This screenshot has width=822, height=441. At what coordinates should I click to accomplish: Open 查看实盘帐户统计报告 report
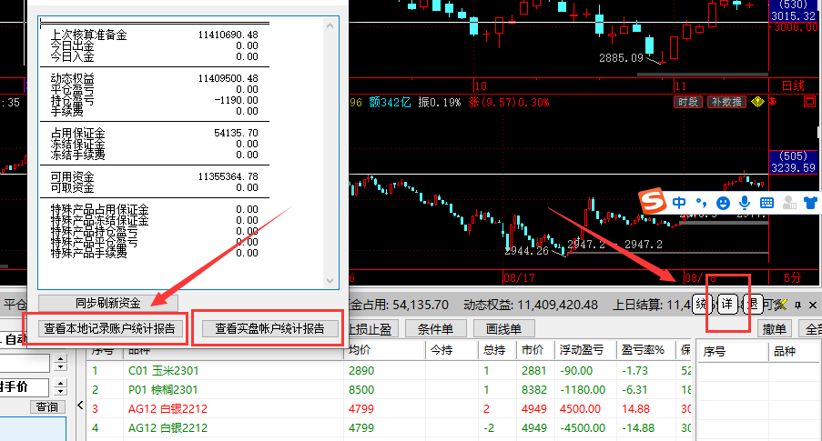[269, 328]
